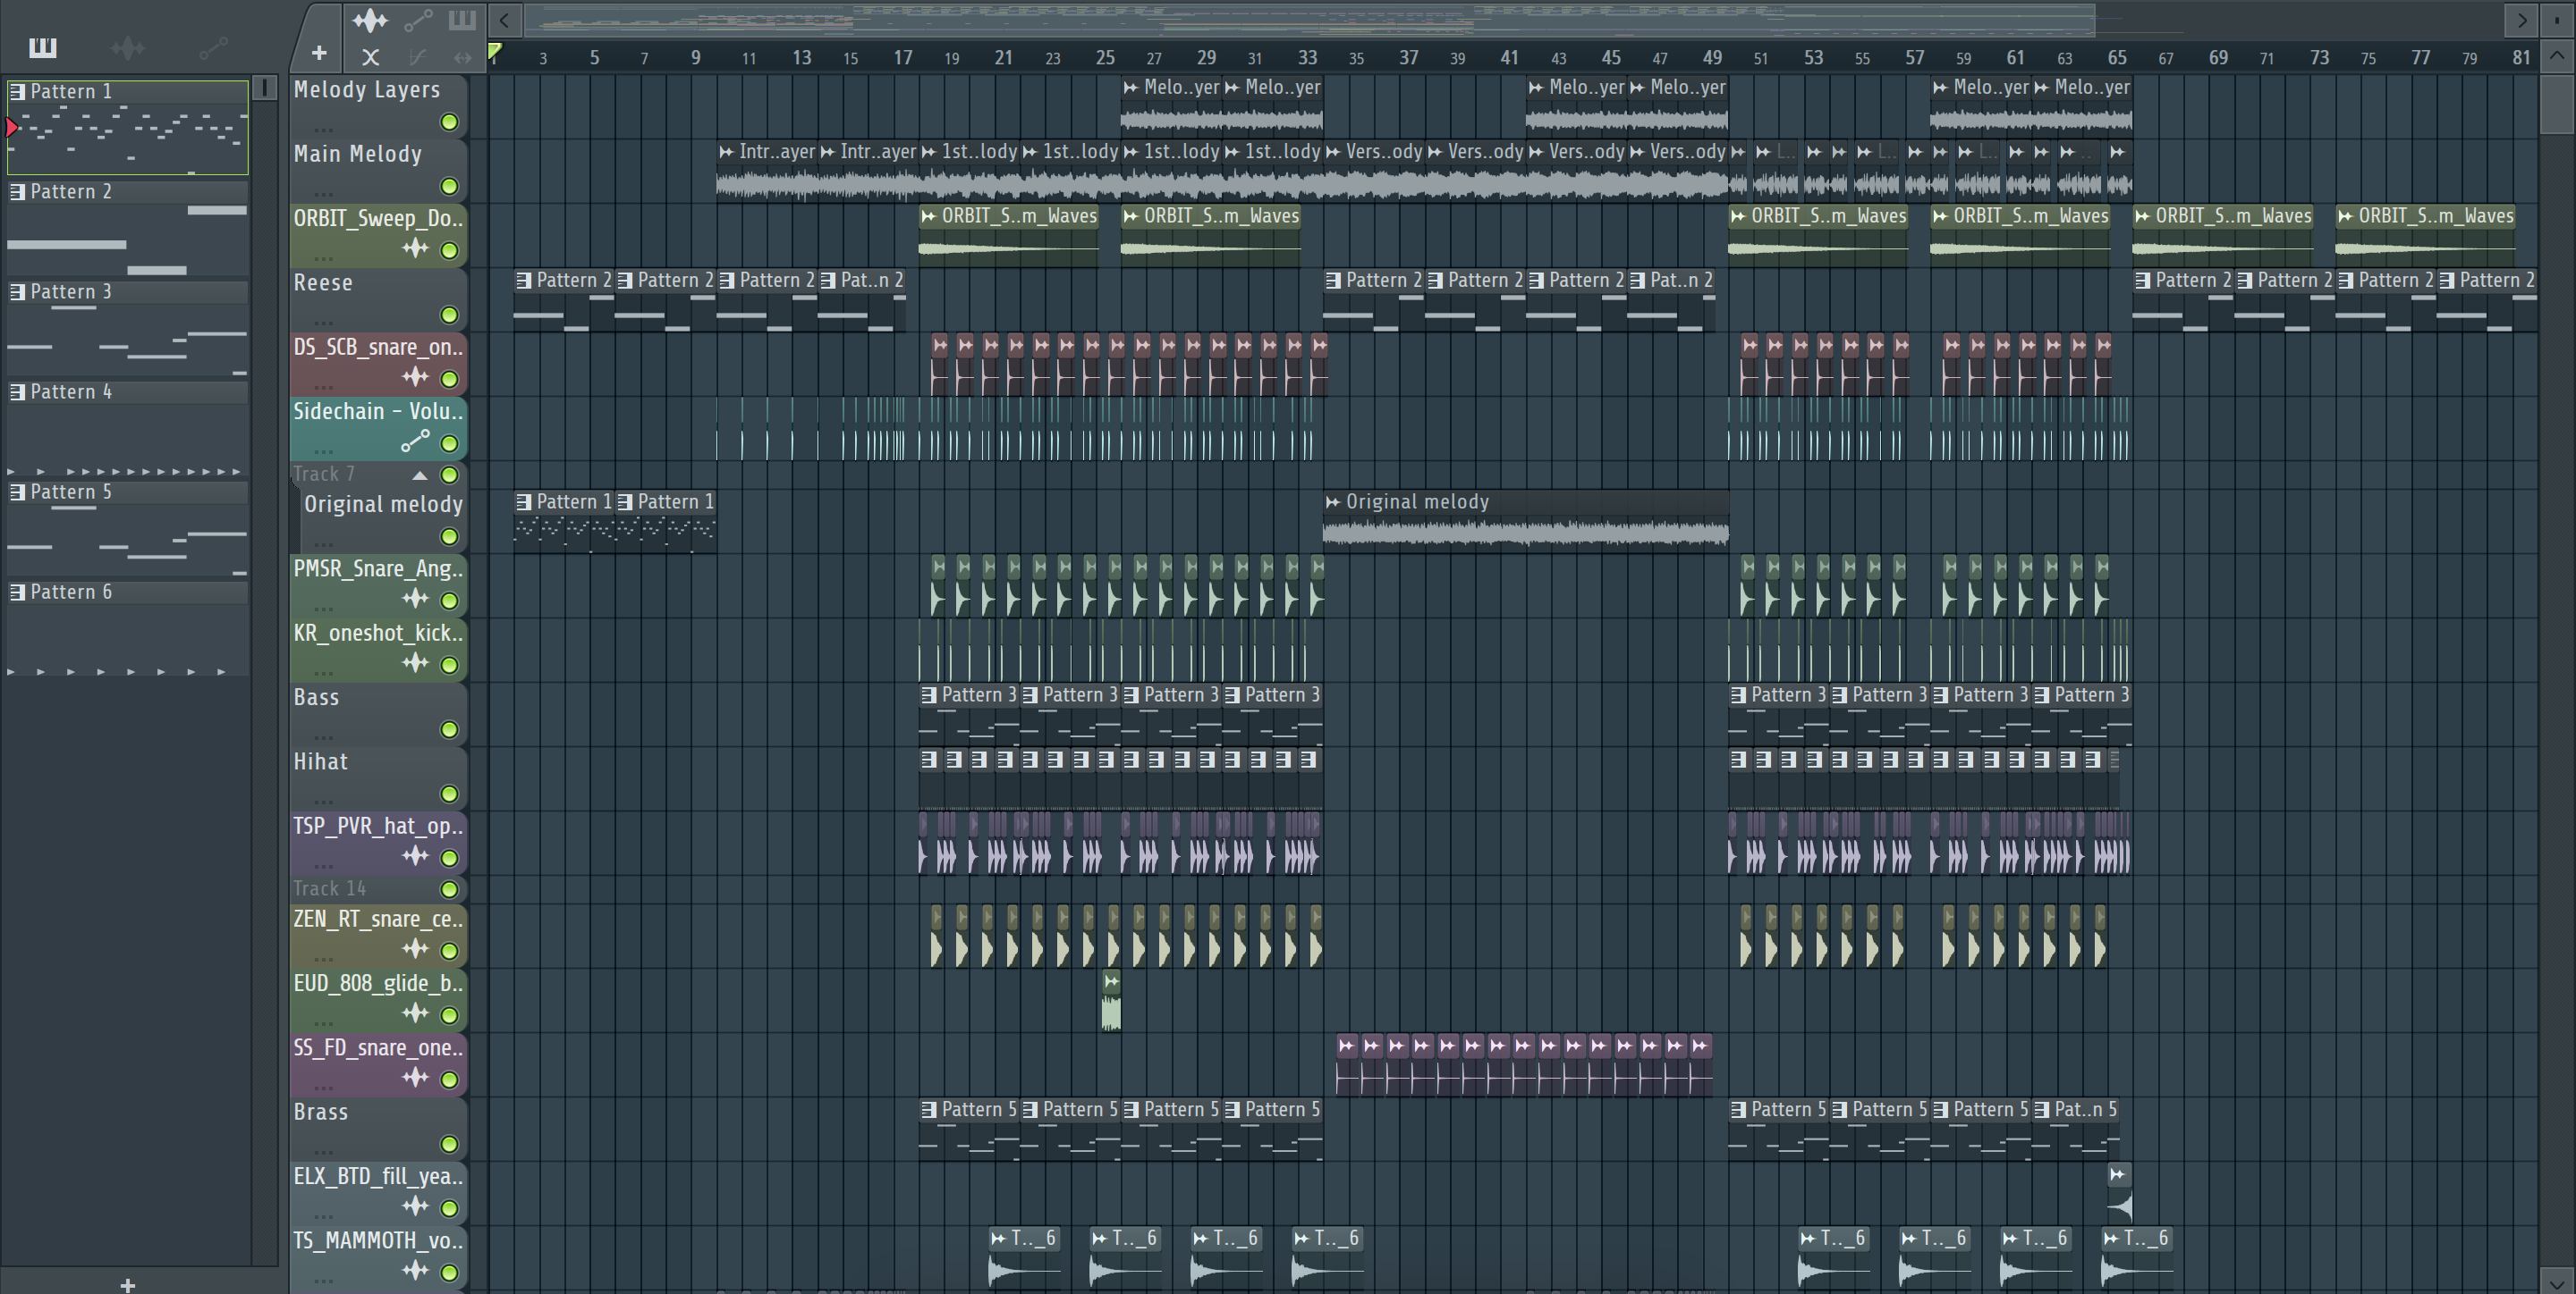2576x1294 pixels.
Task: Click the automation icon on Sidechain track
Action: pyautogui.click(x=415, y=441)
